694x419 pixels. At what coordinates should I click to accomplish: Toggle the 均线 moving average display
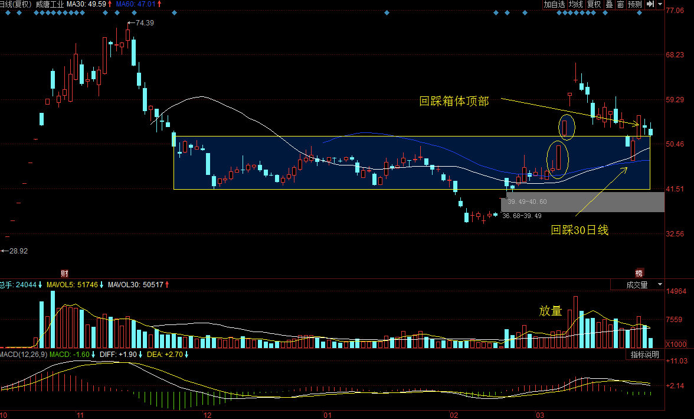(x=575, y=4)
